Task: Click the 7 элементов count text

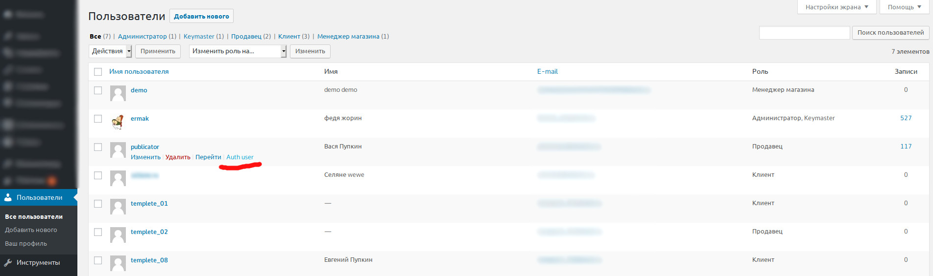Action: (910, 52)
